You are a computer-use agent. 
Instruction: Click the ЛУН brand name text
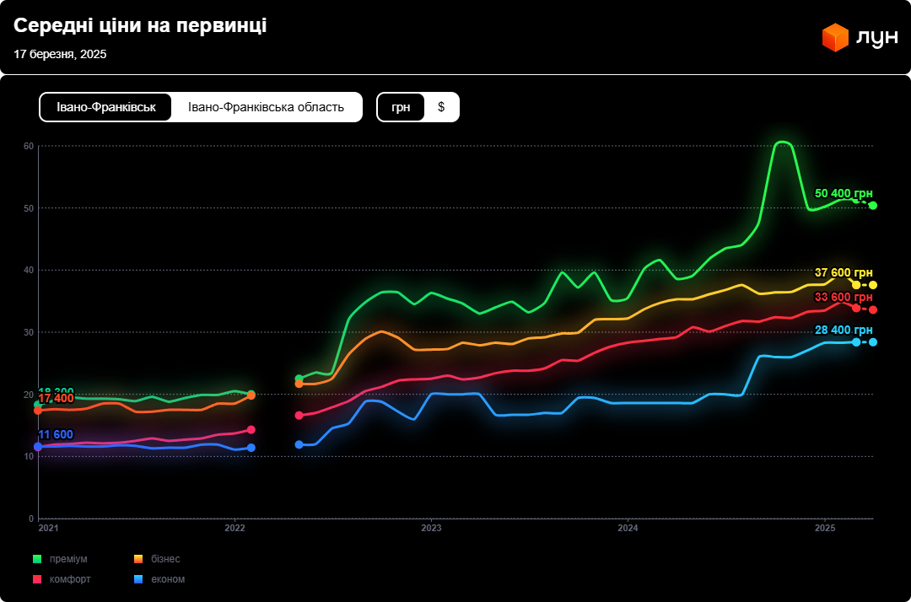[x=876, y=38]
